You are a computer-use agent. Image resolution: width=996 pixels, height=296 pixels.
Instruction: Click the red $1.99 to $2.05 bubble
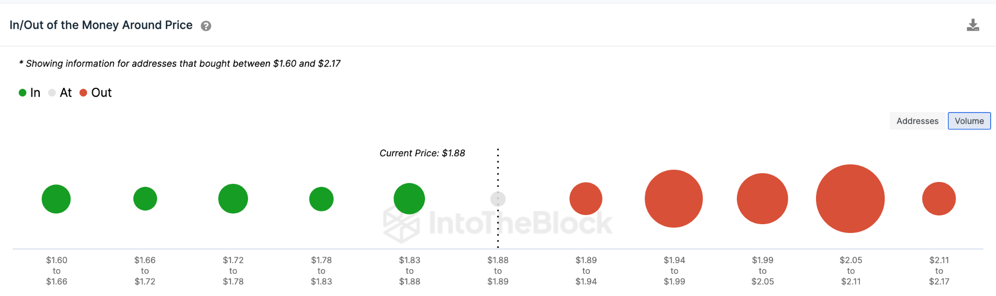(762, 198)
